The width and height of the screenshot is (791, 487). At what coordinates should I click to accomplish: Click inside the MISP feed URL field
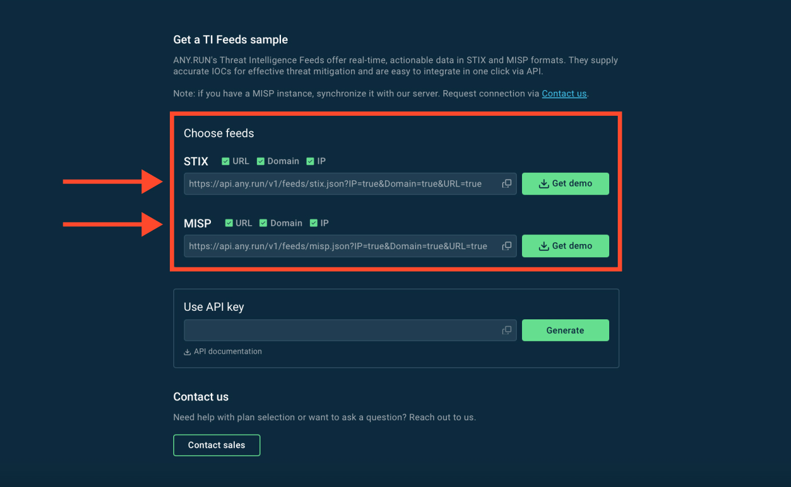pos(336,246)
